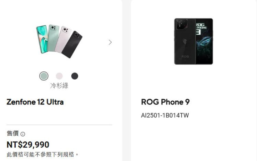Click the green Zenfone rear-view phone
The image size is (257, 161).
(x=53, y=38)
